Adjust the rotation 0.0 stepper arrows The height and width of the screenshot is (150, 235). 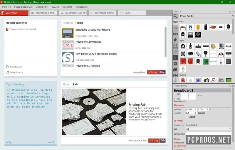(195, 113)
